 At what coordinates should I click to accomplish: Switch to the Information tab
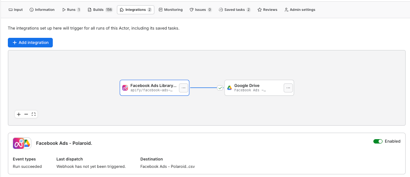42,10
